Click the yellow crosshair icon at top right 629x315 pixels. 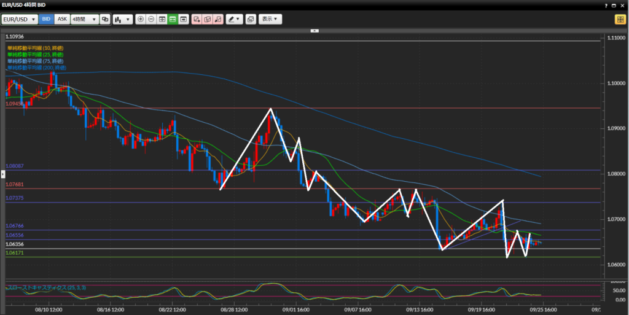[619, 19]
